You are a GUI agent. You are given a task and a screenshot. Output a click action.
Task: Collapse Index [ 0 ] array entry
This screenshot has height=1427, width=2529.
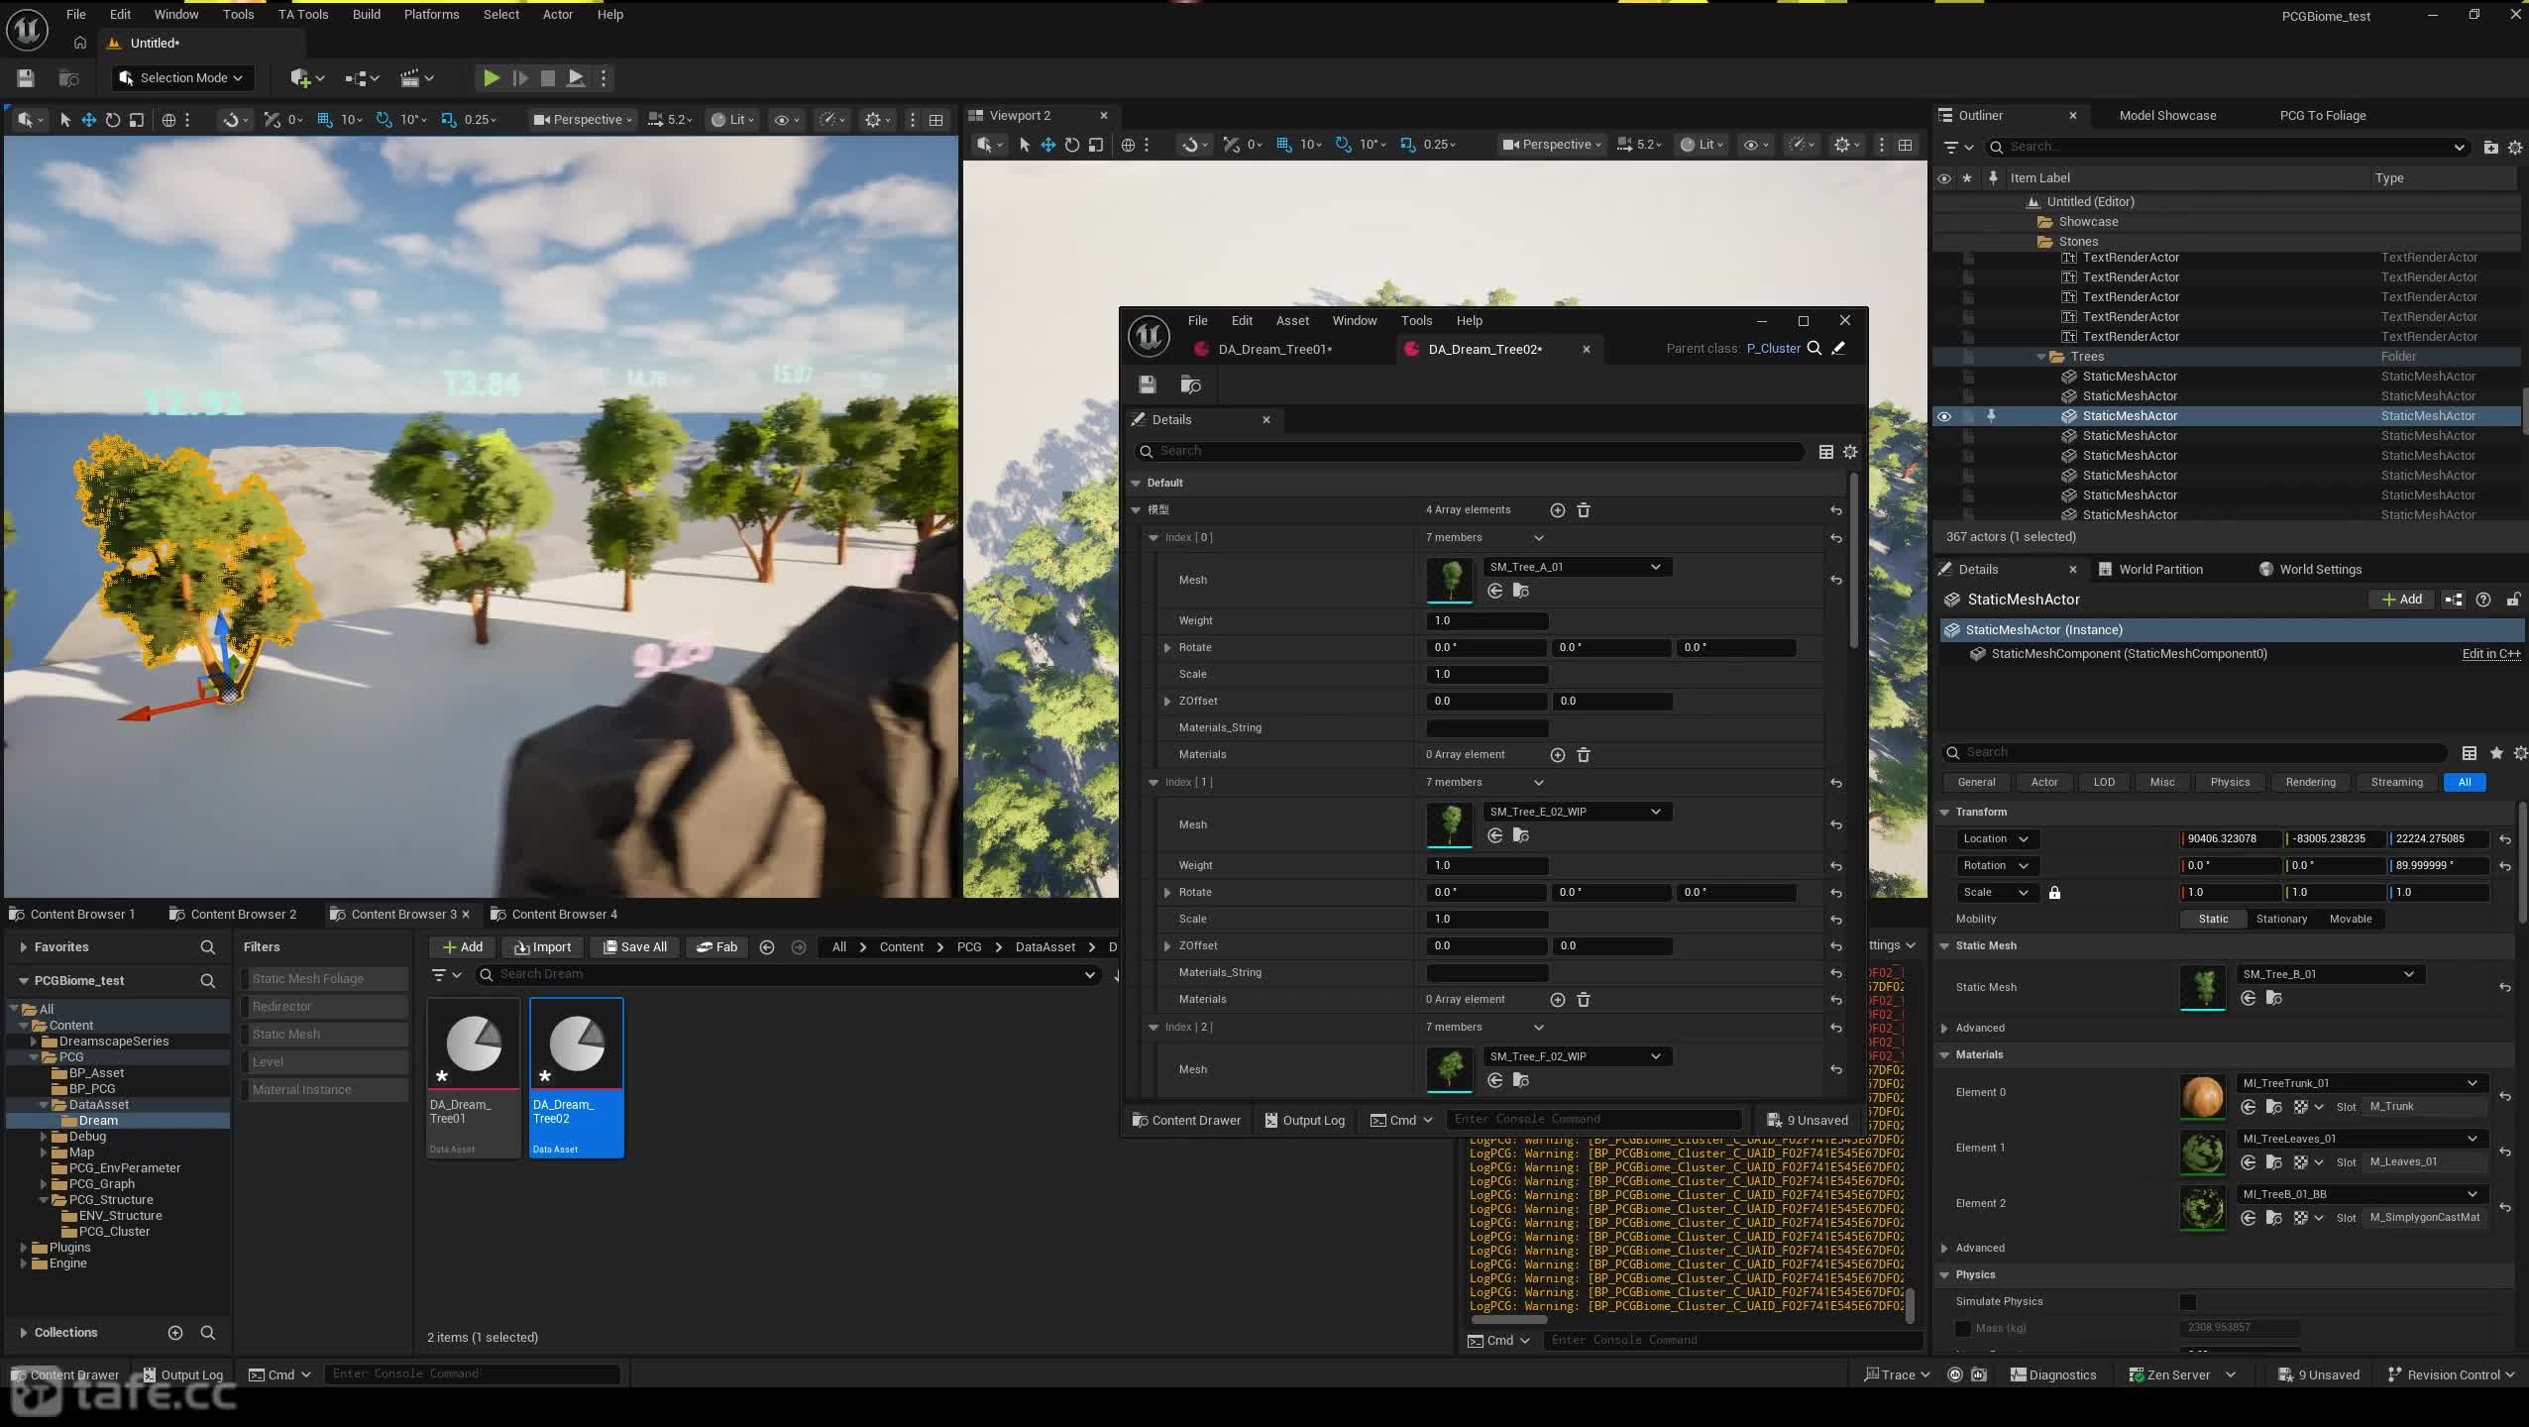point(1154,538)
